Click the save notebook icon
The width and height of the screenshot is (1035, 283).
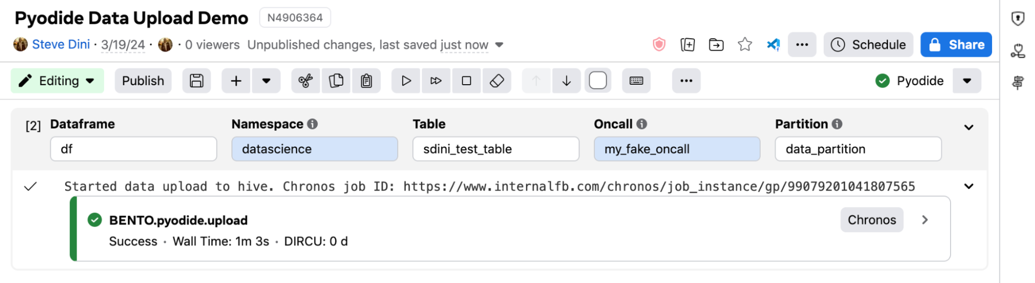(196, 81)
